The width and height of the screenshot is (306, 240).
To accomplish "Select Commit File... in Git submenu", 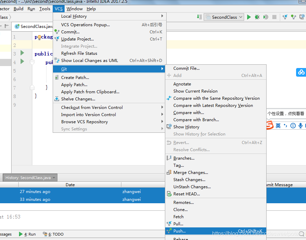I will point(216,68).
